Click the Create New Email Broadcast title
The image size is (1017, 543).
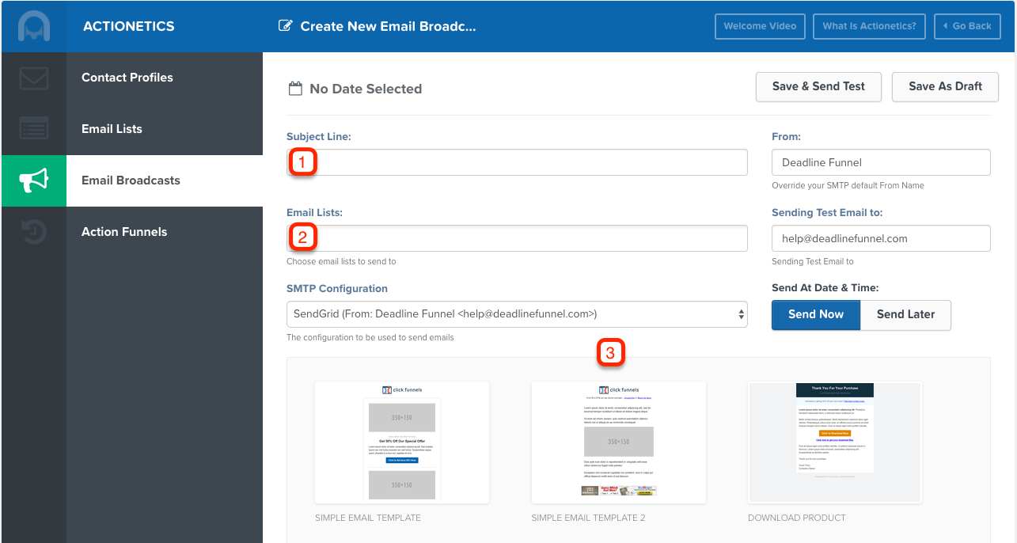click(388, 26)
